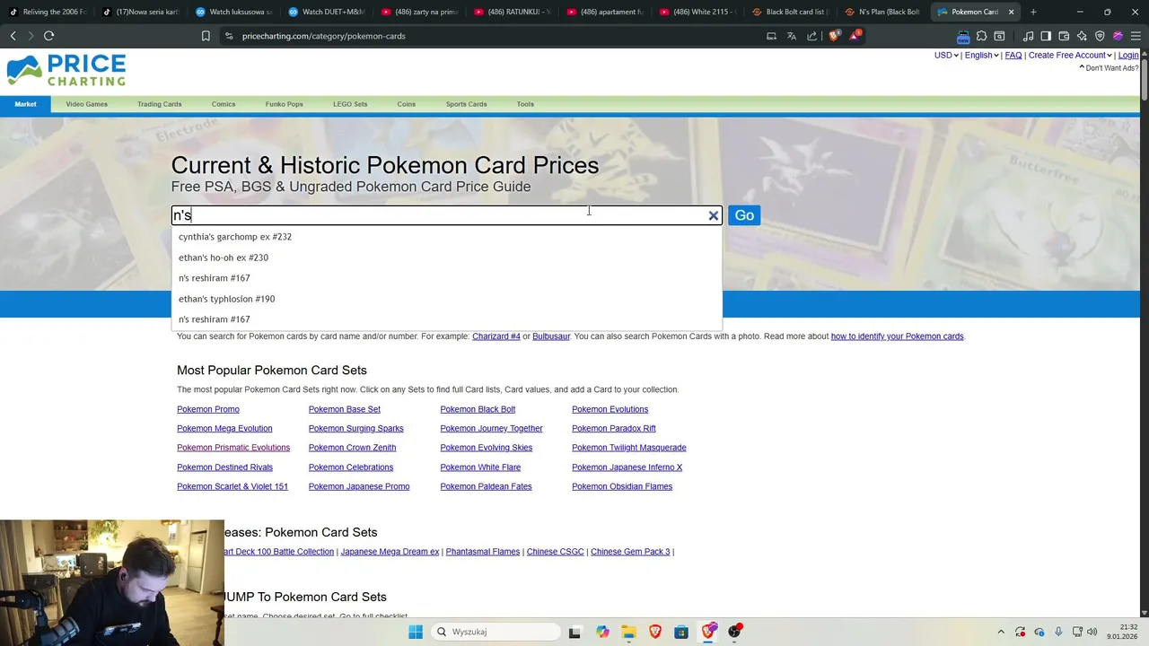
Task: Open Brave Rewards triangle icon
Action: (x=855, y=36)
